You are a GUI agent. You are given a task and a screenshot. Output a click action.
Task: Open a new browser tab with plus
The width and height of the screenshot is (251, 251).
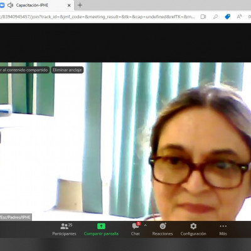[x=80, y=5]
